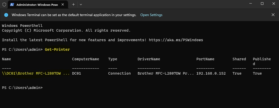279x108 pixels.
Task: Click the Windows PowerShell banner line
Action: (22, 26)
